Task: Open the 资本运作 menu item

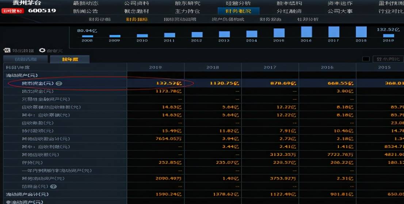Action: click(340, 3)
